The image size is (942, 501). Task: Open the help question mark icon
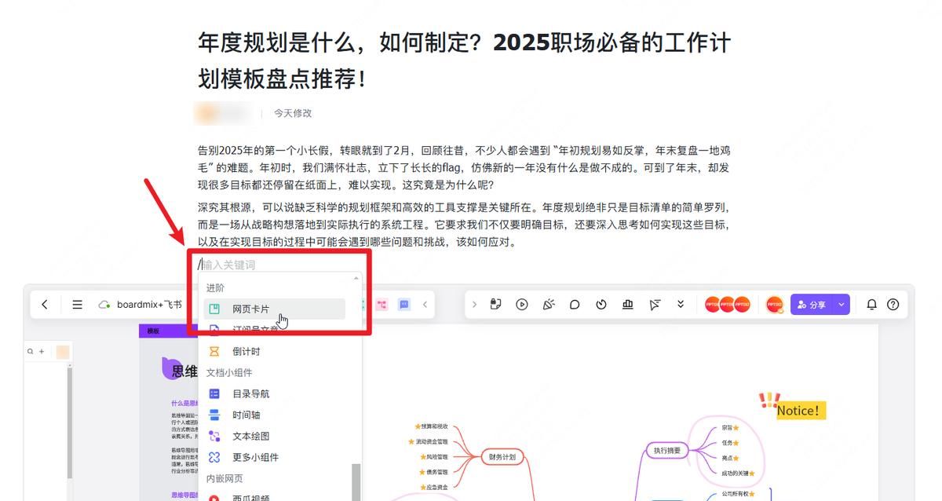pyautogui.click(x=893, y=304)
